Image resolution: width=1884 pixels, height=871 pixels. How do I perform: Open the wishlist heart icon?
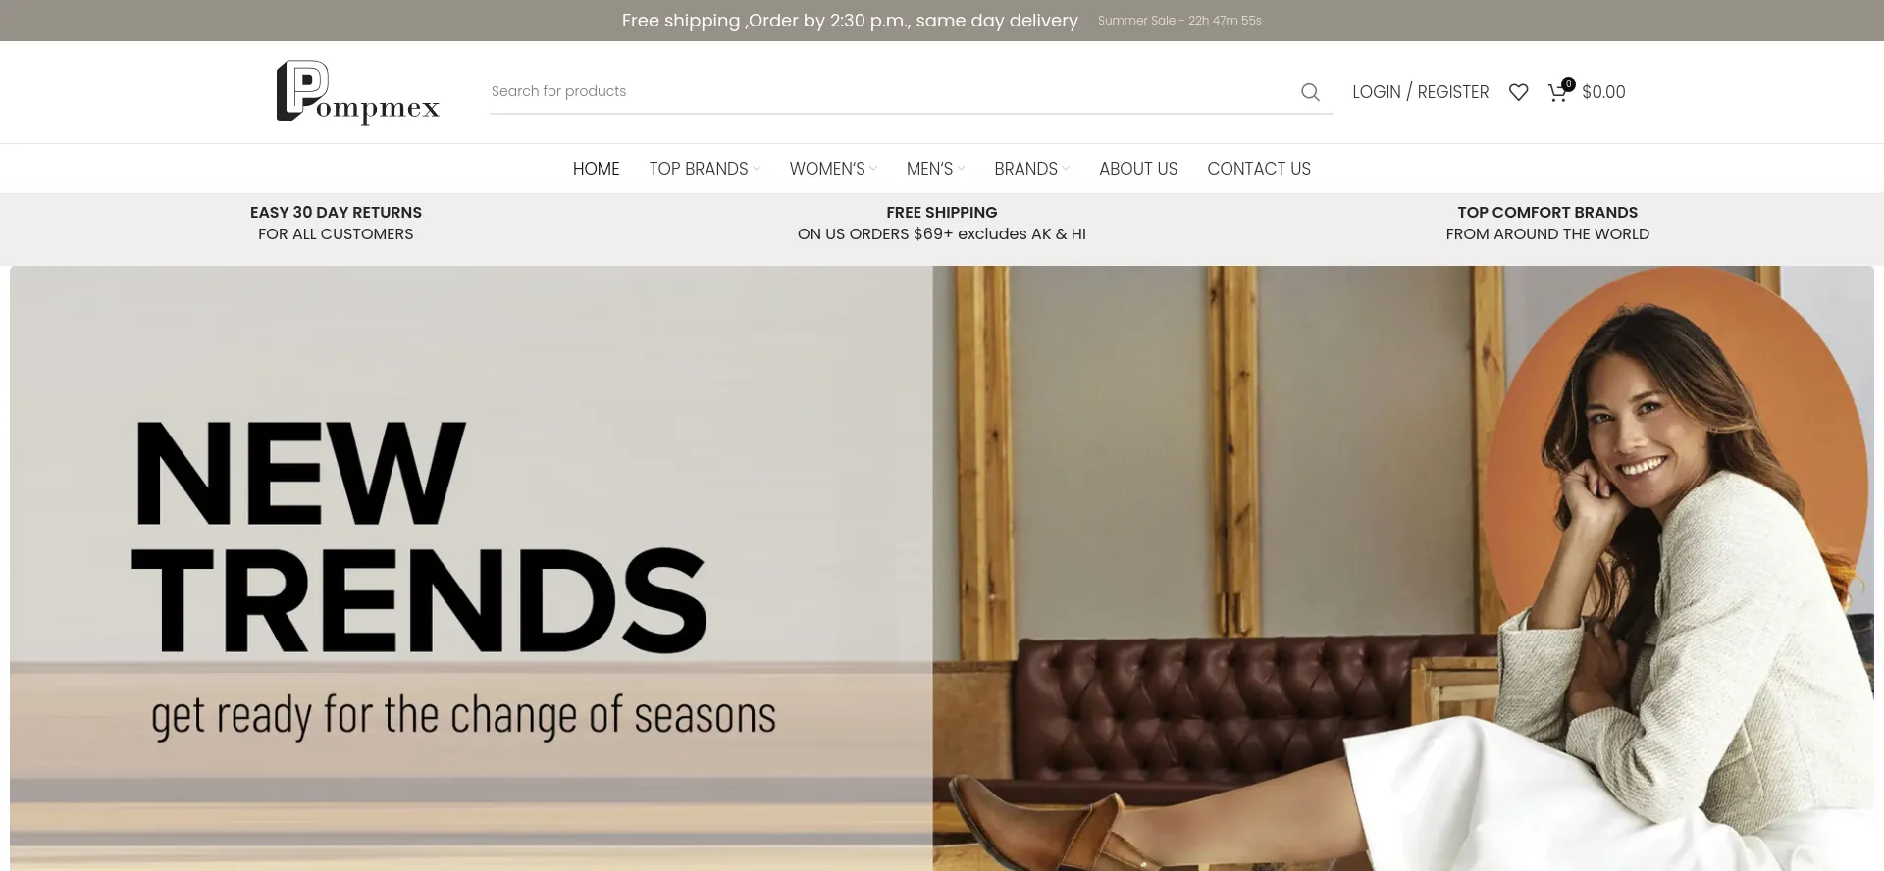point(1518,92)
